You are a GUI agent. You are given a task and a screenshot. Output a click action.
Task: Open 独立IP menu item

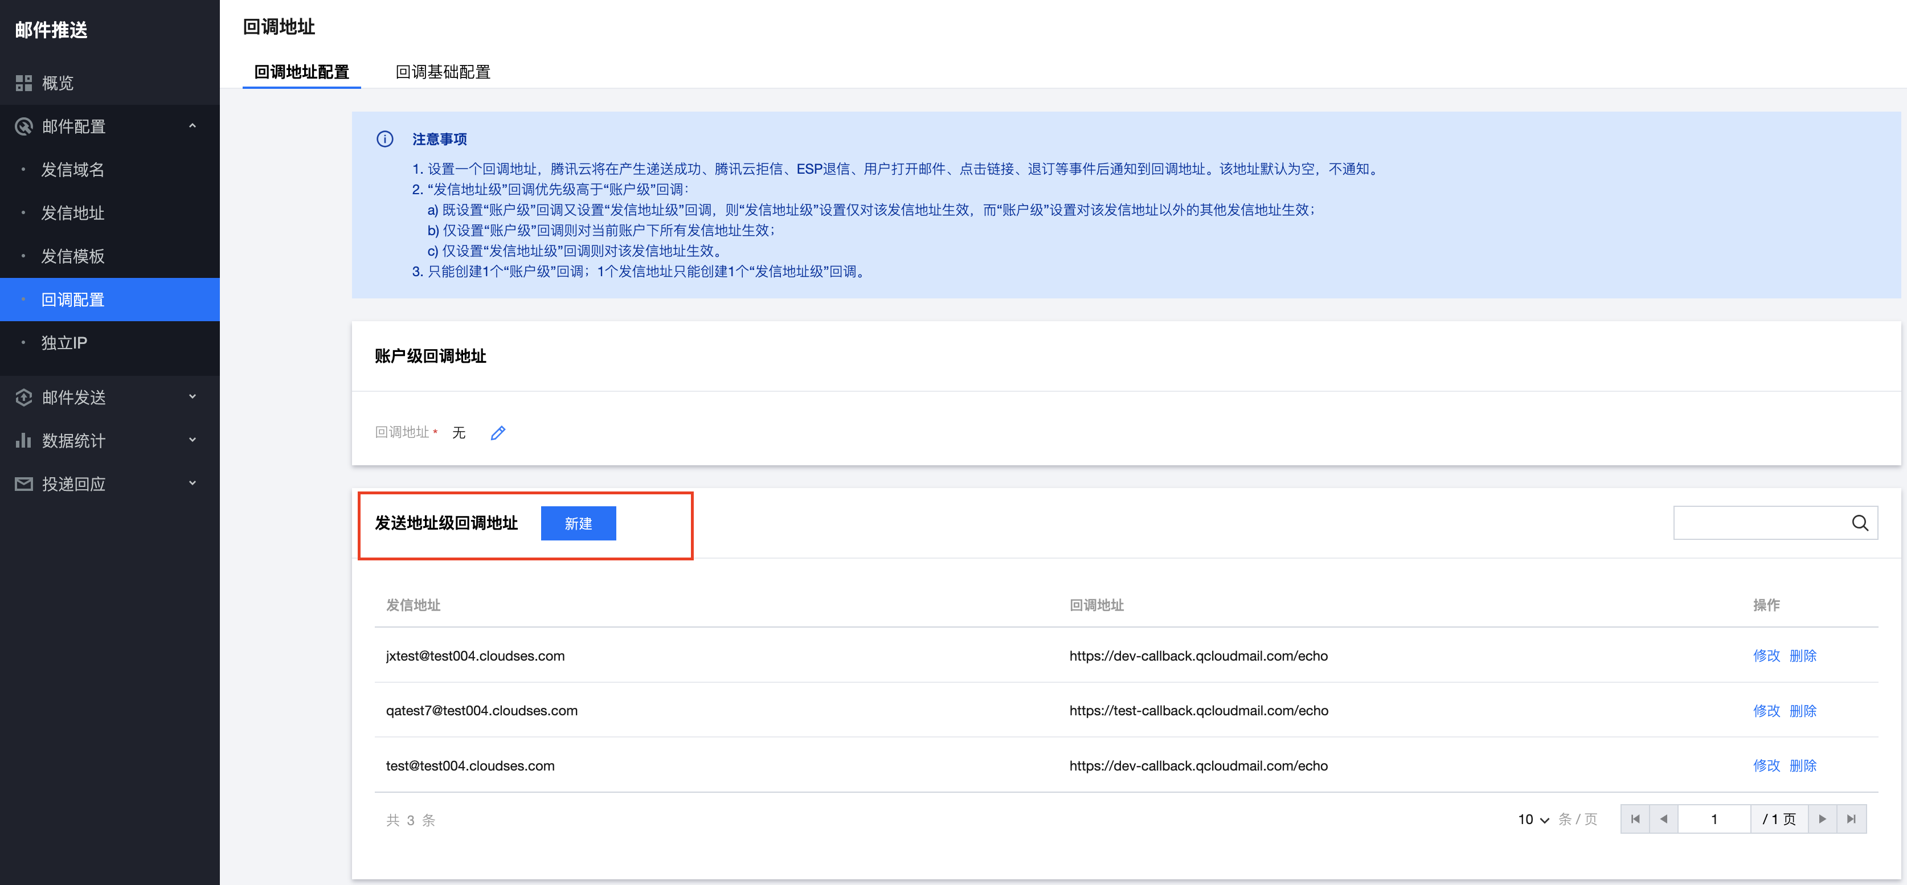109,343
